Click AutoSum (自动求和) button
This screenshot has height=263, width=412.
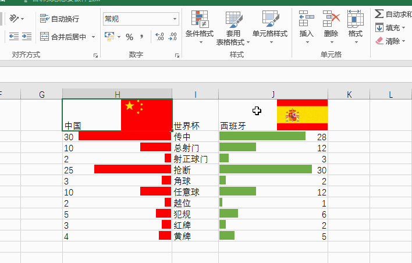pos(393,14)
